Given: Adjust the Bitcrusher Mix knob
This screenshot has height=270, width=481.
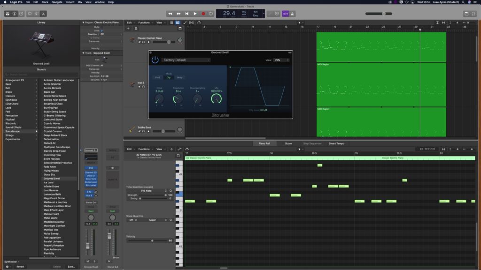Looking at the screenshot, I should pos(216,98).
